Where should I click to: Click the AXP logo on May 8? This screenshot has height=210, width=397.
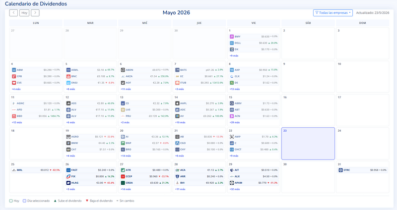point(232,70)
